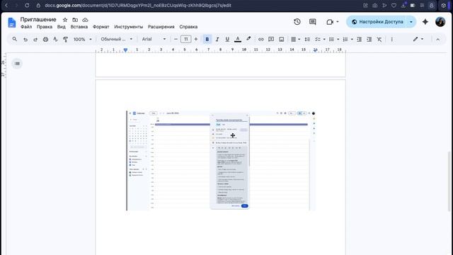
Task: Open the numbered list options arrow
Action: (352, 40)
